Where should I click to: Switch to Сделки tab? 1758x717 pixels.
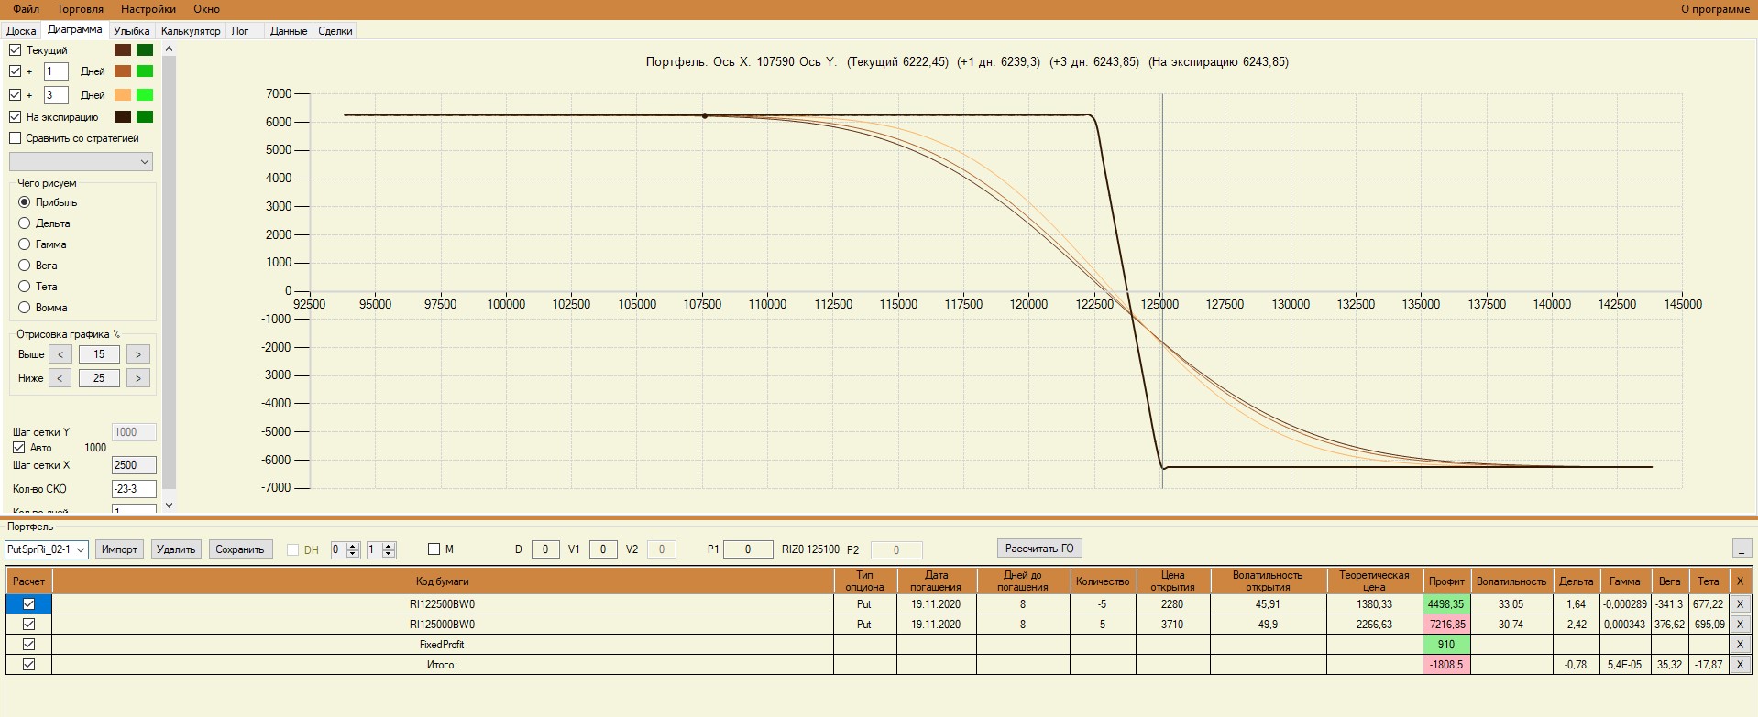tap(335, 31)
